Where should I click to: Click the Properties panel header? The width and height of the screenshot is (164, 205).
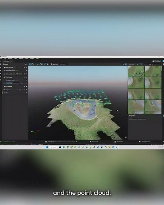tap(132, 116)
